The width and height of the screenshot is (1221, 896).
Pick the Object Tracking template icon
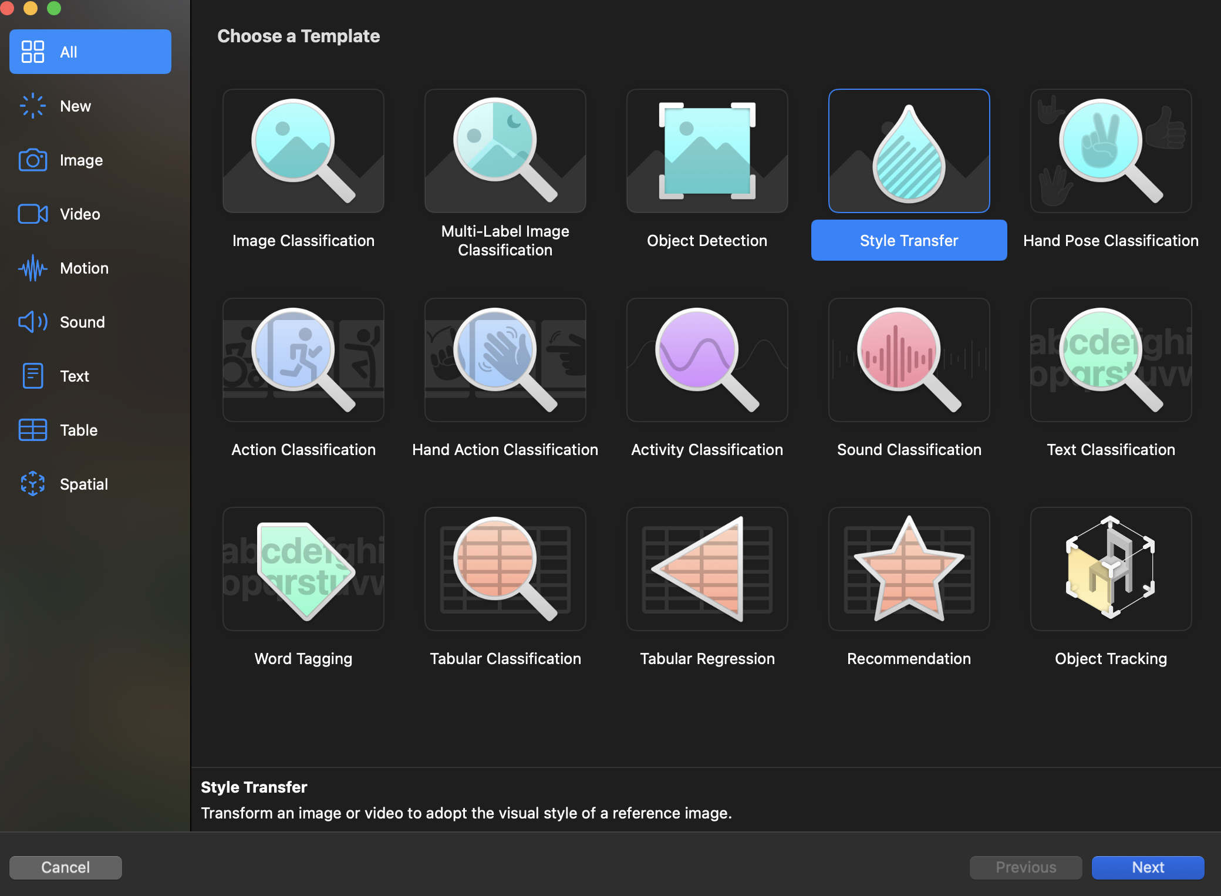(1111, 569)
